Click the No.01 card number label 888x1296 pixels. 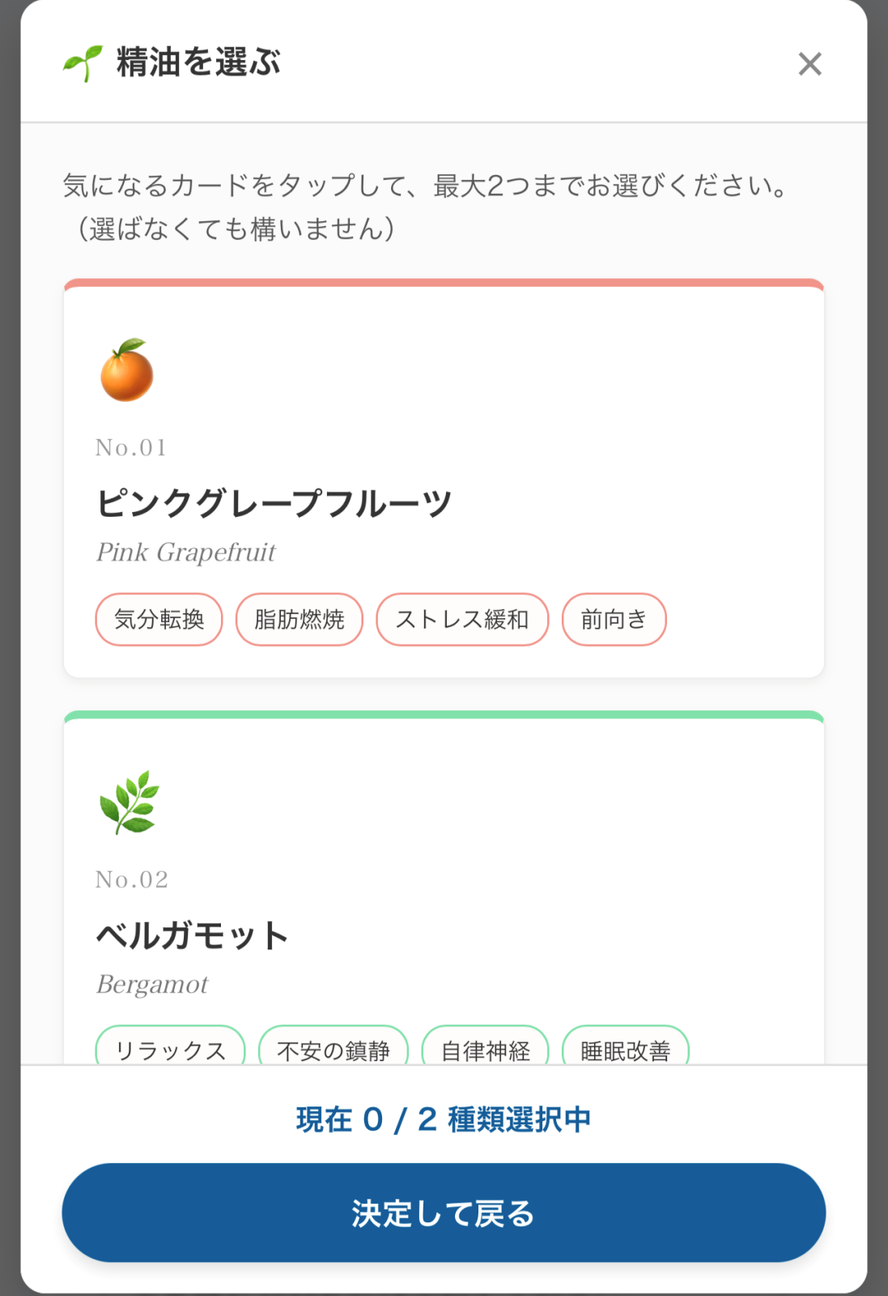[x=131, y=448]
